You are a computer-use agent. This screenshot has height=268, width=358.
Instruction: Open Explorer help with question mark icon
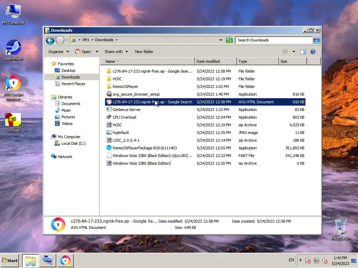(313, 52)
